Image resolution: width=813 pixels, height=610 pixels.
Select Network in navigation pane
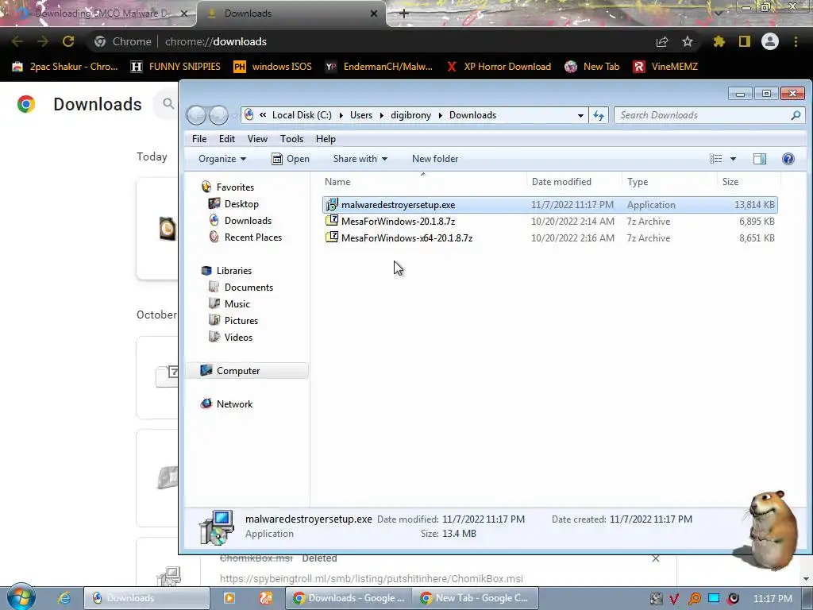(234, 404)
